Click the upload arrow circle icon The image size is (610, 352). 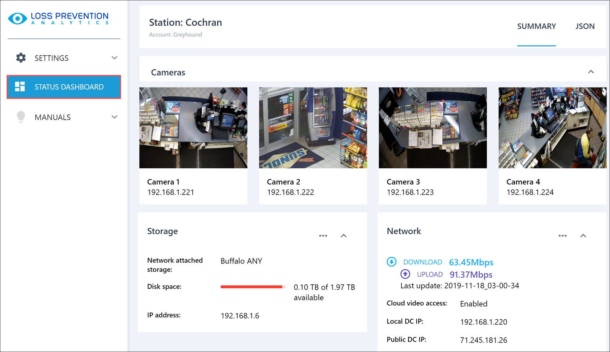[405, 274]
